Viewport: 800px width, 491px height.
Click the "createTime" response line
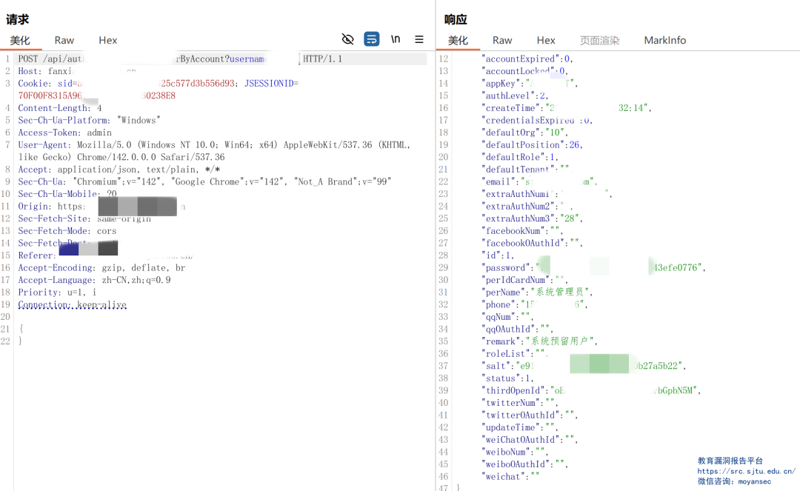tap(567, 108)
